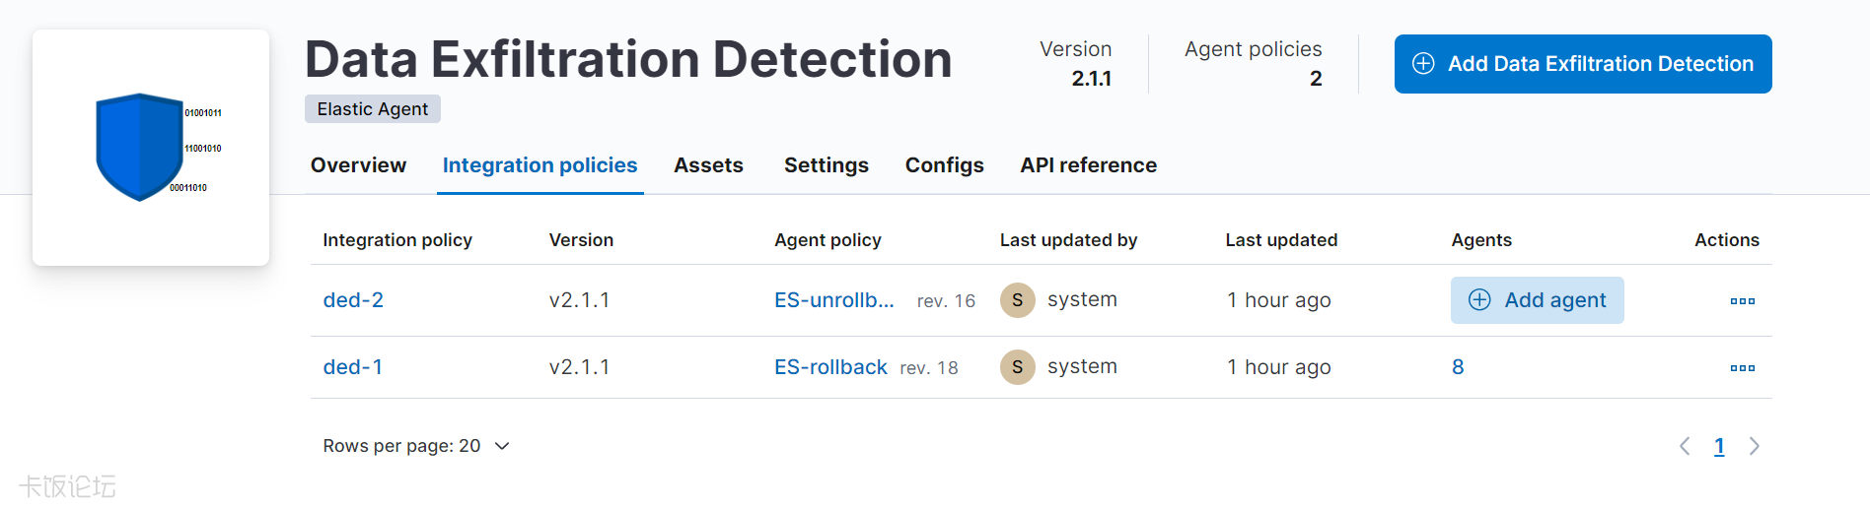Open the ES-unrollb... agent policy link
The width and height of the screenshot is (1870, 509).
point(833,300)
